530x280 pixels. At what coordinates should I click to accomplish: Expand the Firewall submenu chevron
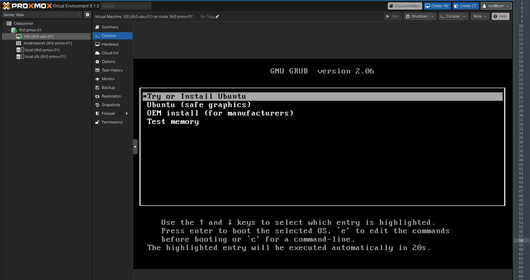pyautogui.click(x=127, y=113)
